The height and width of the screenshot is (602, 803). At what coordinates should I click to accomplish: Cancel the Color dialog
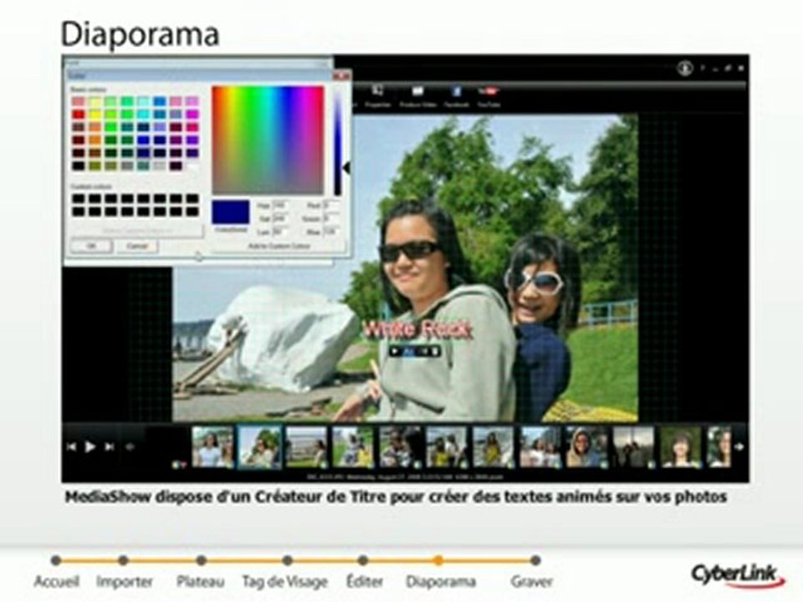[136, 246]
